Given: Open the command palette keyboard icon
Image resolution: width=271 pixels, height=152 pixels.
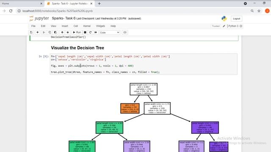Looking at the screenshot, I should pos(125,33).
